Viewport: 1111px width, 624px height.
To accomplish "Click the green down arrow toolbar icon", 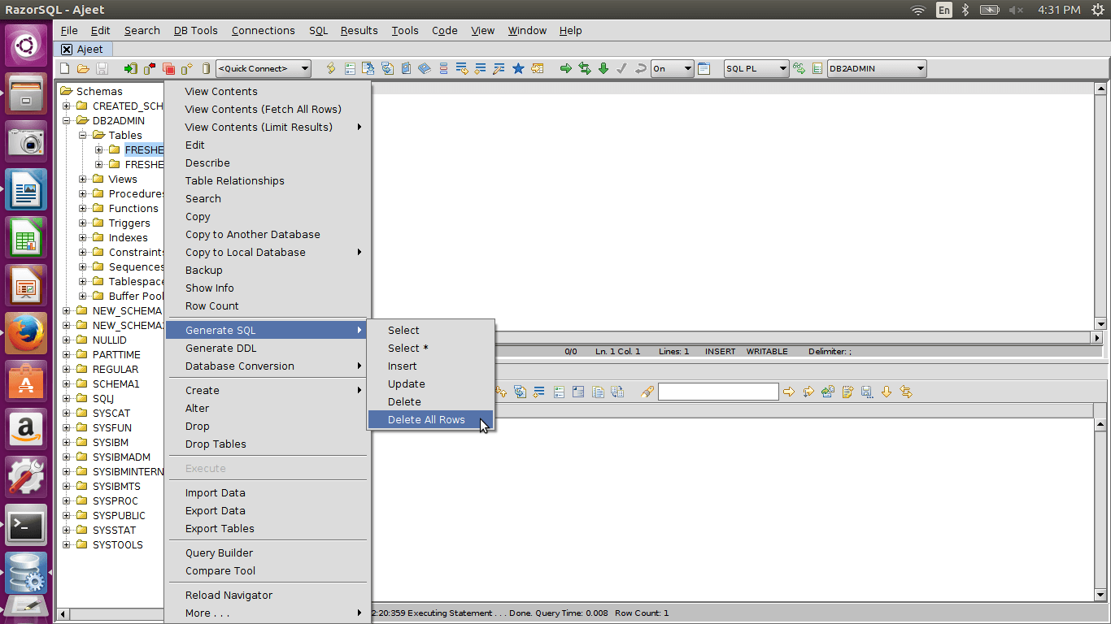I will click(603, 69).
